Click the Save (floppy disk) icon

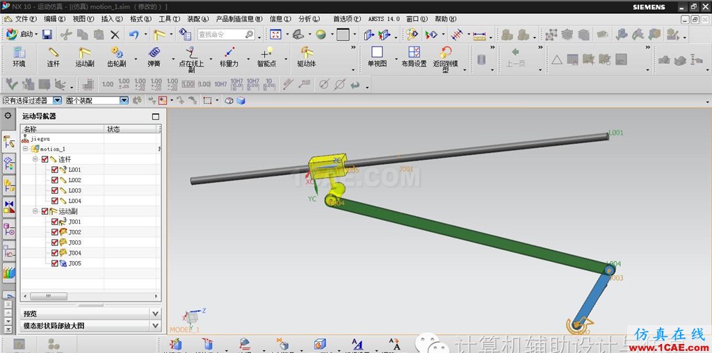tap(47, 35)
